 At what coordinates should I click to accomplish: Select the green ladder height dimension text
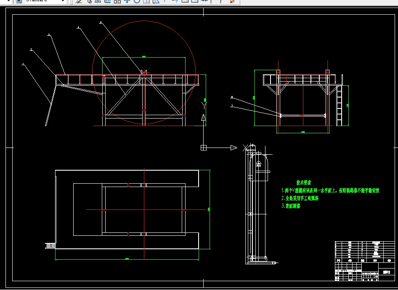click(x=348, y=105)
